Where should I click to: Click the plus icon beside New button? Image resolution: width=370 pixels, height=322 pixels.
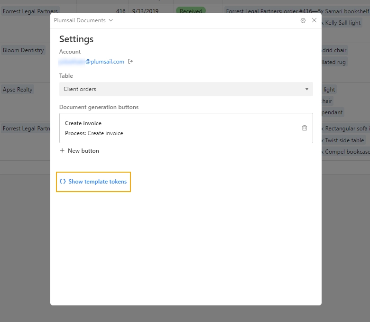tap(62, 150)
